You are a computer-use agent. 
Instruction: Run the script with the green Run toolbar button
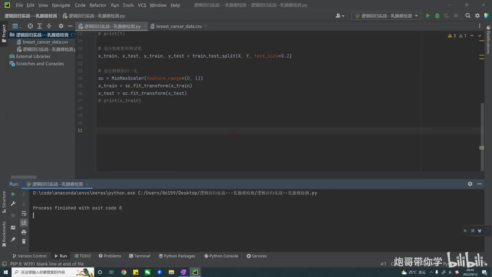(428, 16)
